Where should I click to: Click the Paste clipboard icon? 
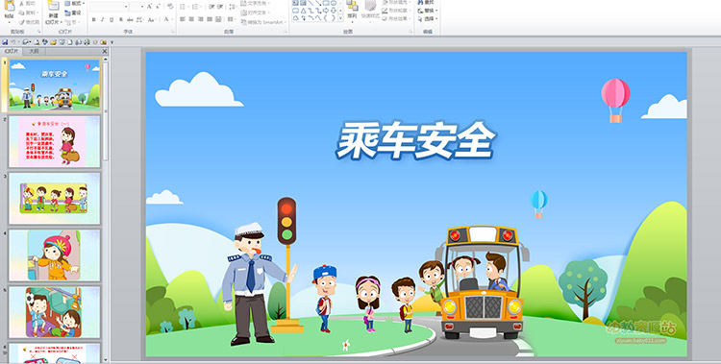click(9, 11)
